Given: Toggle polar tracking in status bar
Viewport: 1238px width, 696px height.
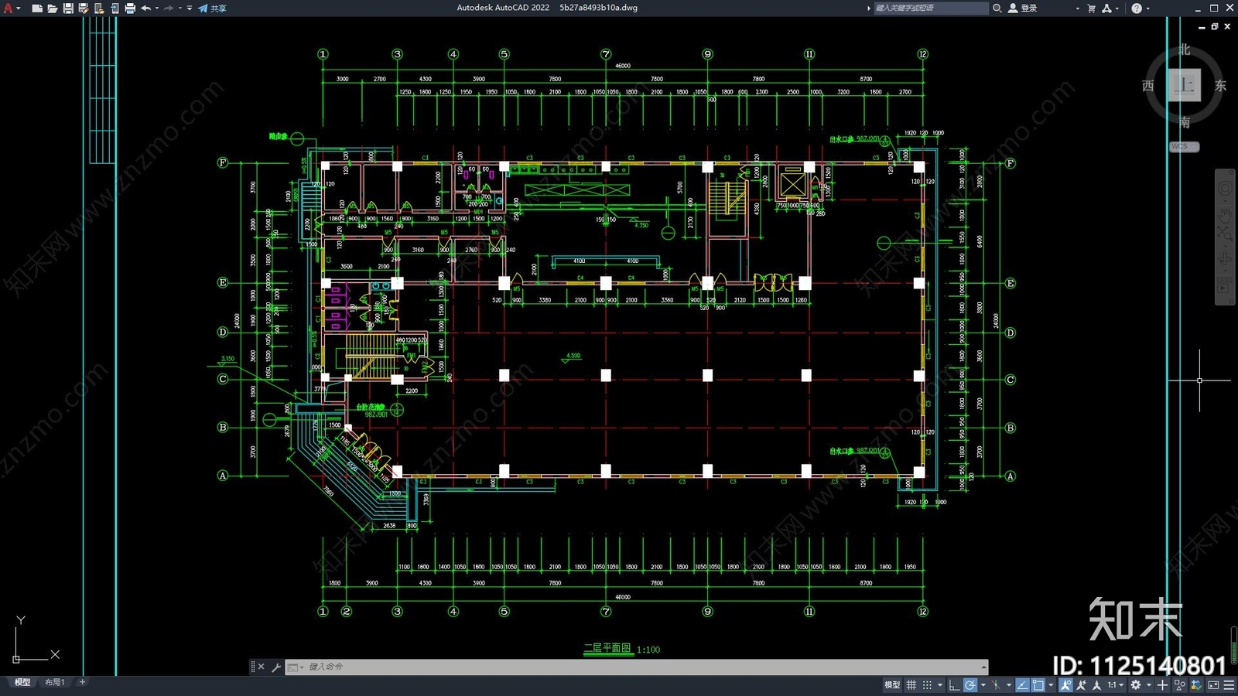Looking at the screenshot, I should [x=970, y=685].
